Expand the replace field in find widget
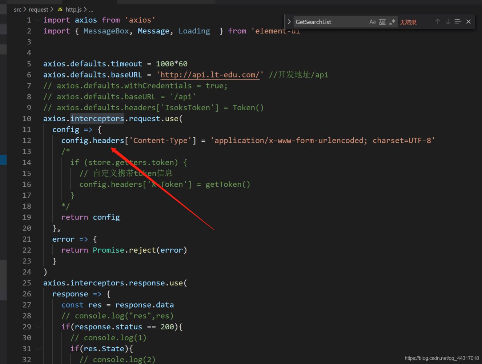This screenshot has width=482, height=364. pyautogui.click(x=289, y=22)
